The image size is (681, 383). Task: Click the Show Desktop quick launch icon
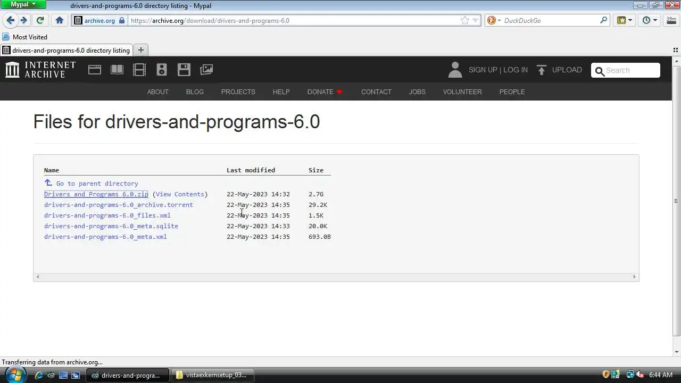tap(63, 375)
